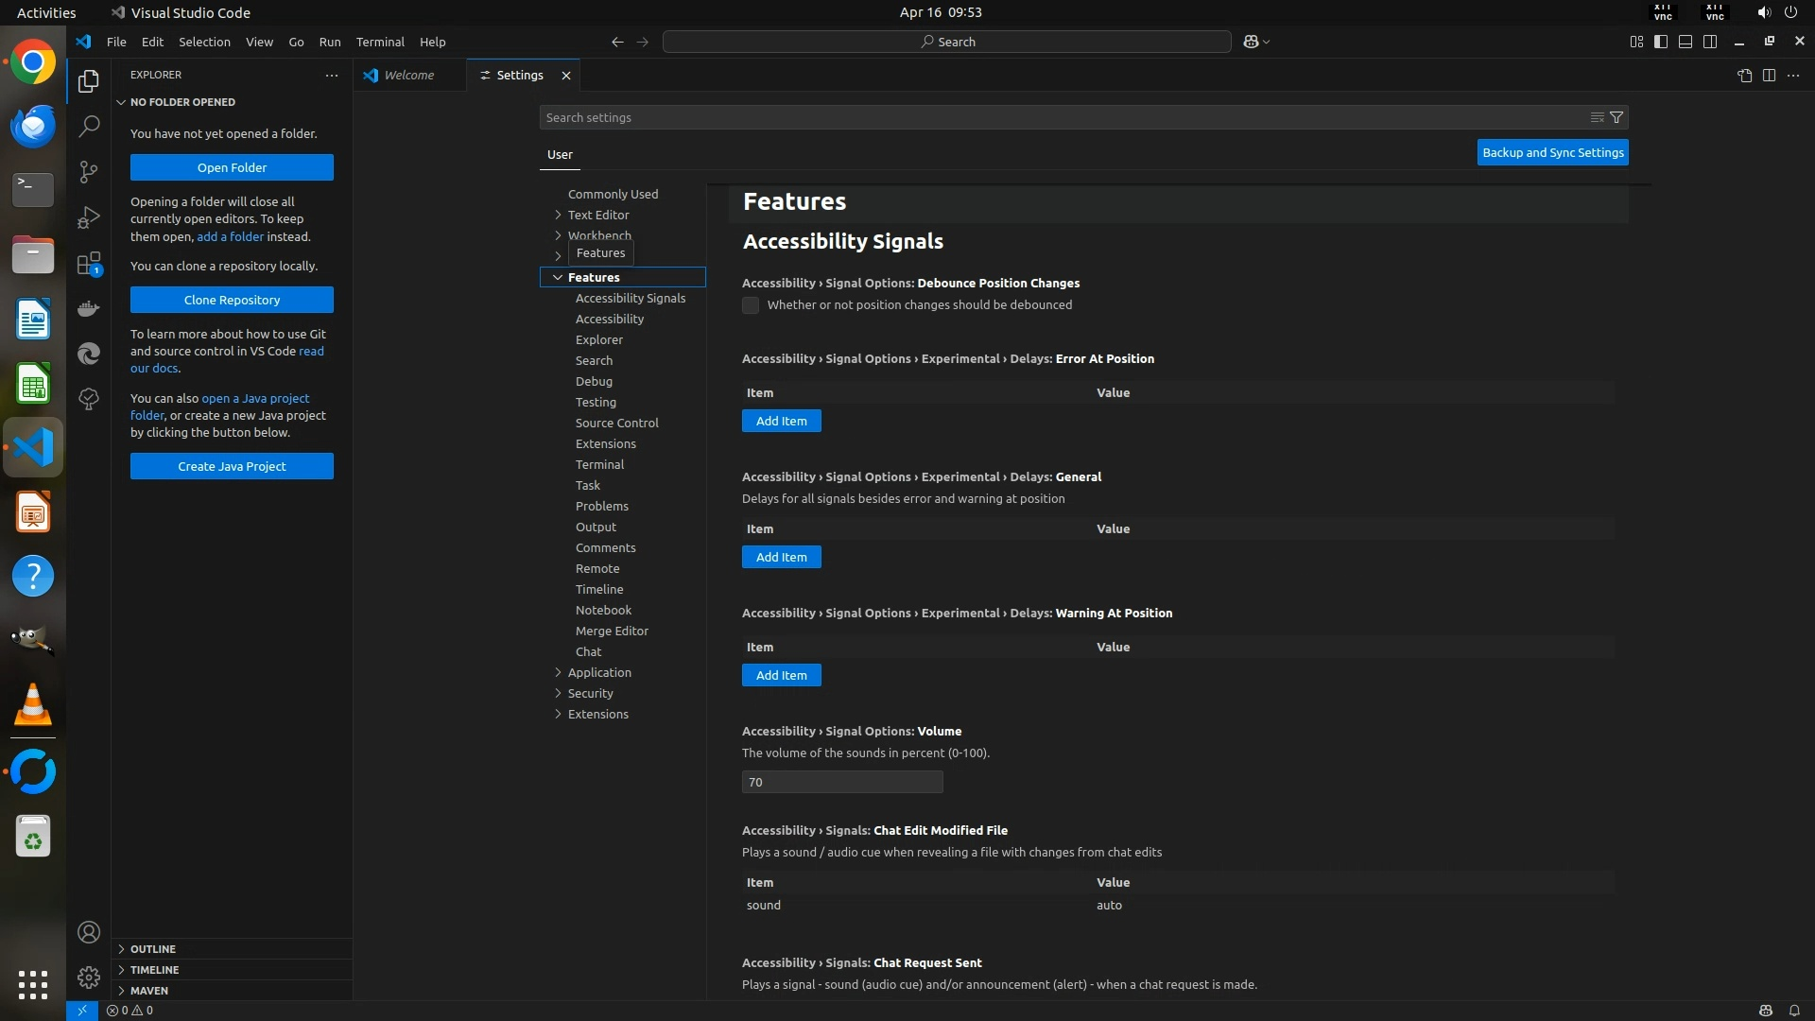Open the Docker view icon

pyautogui.click(x=89, y=308)
